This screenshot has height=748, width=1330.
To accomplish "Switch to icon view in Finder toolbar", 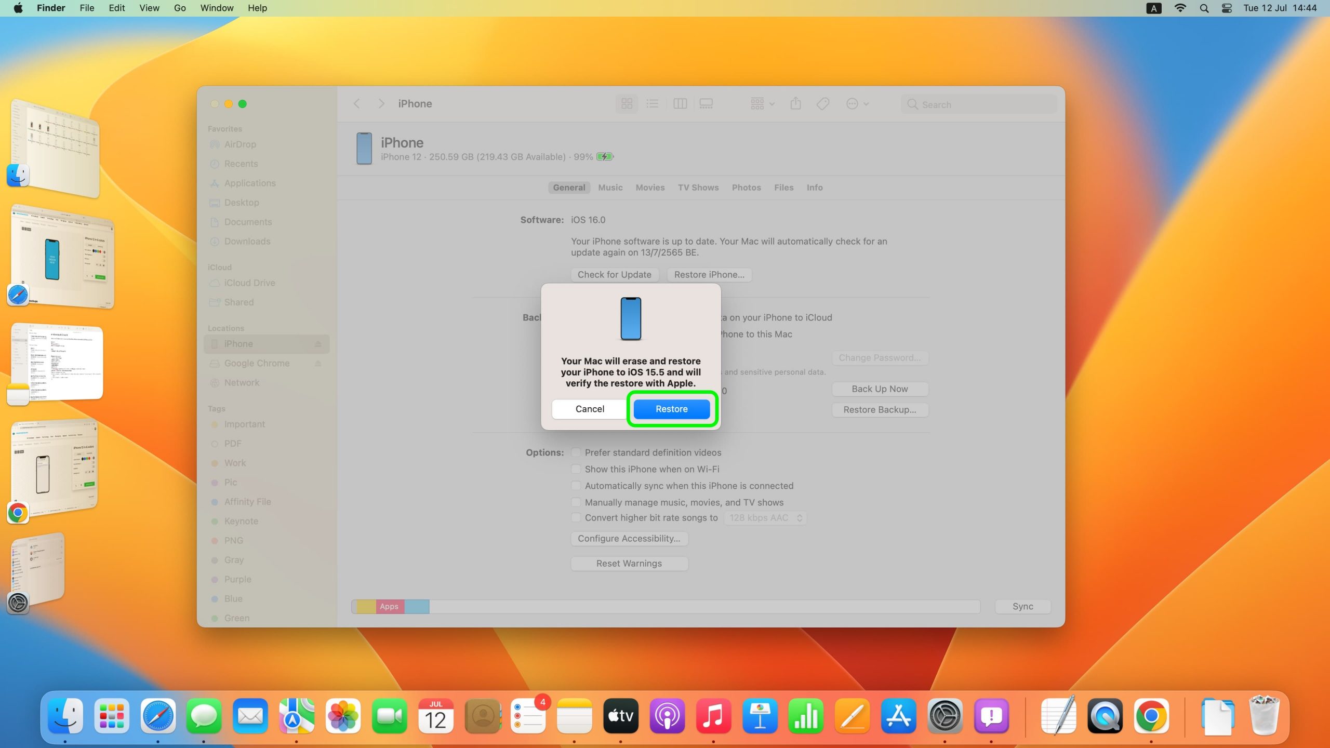I will pyautogui.click(x=627, y=104).
